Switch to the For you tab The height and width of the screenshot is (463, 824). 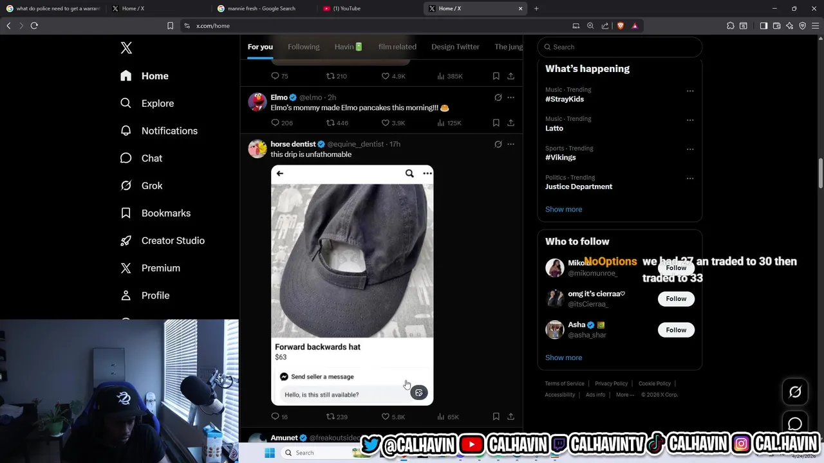pos(260,47)
